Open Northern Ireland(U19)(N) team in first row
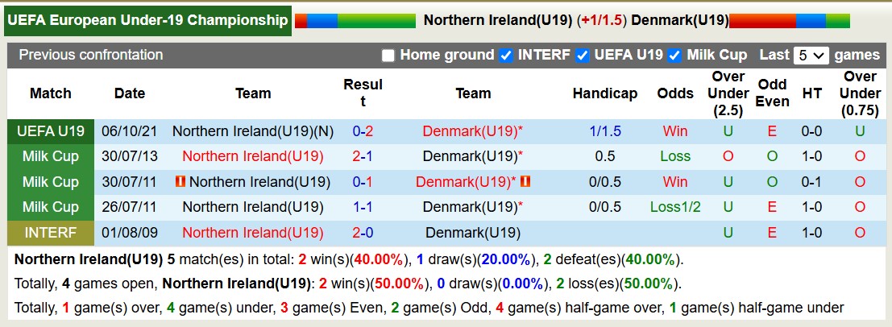 point(253,131)
